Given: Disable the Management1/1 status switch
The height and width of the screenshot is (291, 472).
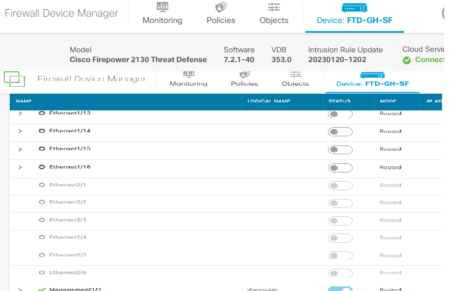Looking at the screenshot, I should click(x=340, y=289).
